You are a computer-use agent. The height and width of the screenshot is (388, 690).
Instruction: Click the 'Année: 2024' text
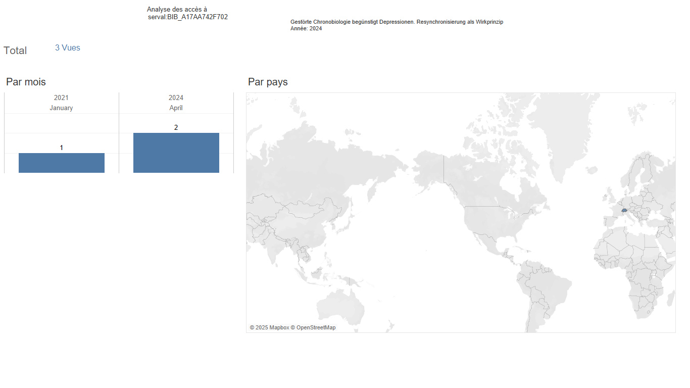(x=306, y=28)
